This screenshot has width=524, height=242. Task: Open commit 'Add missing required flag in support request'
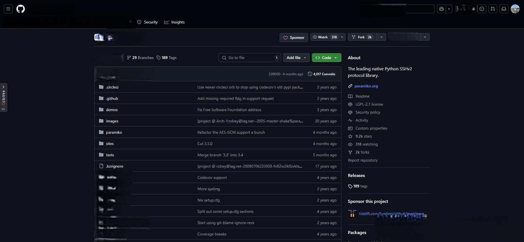click(x=236, y=98)
